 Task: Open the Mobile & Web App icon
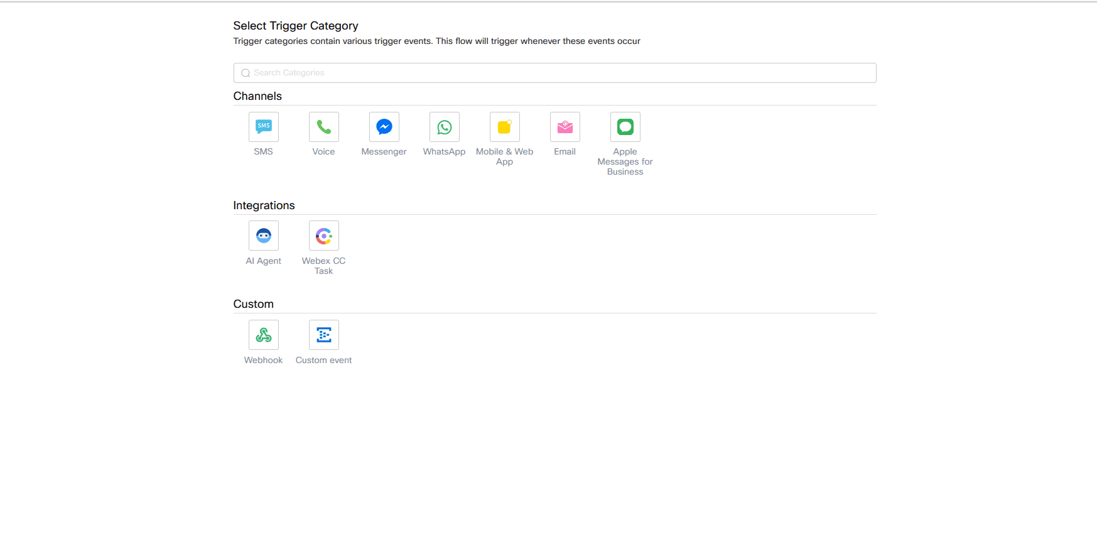(504, 127)
